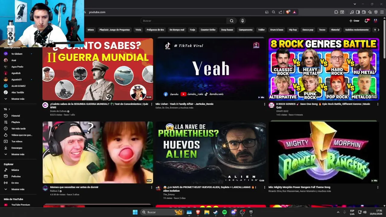Open options menu for Segunda Guerra Mundial video
The height and width of the screenshot is (217, 386).
pyautogui.click(x=152, y=104)
